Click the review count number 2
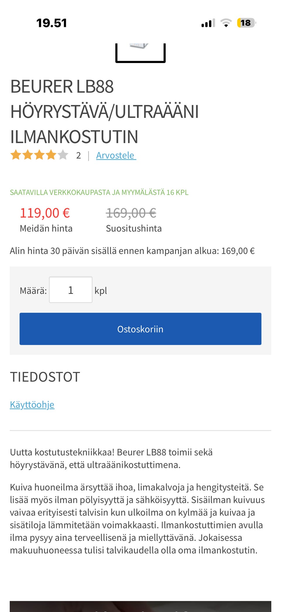 click(78, 155)
